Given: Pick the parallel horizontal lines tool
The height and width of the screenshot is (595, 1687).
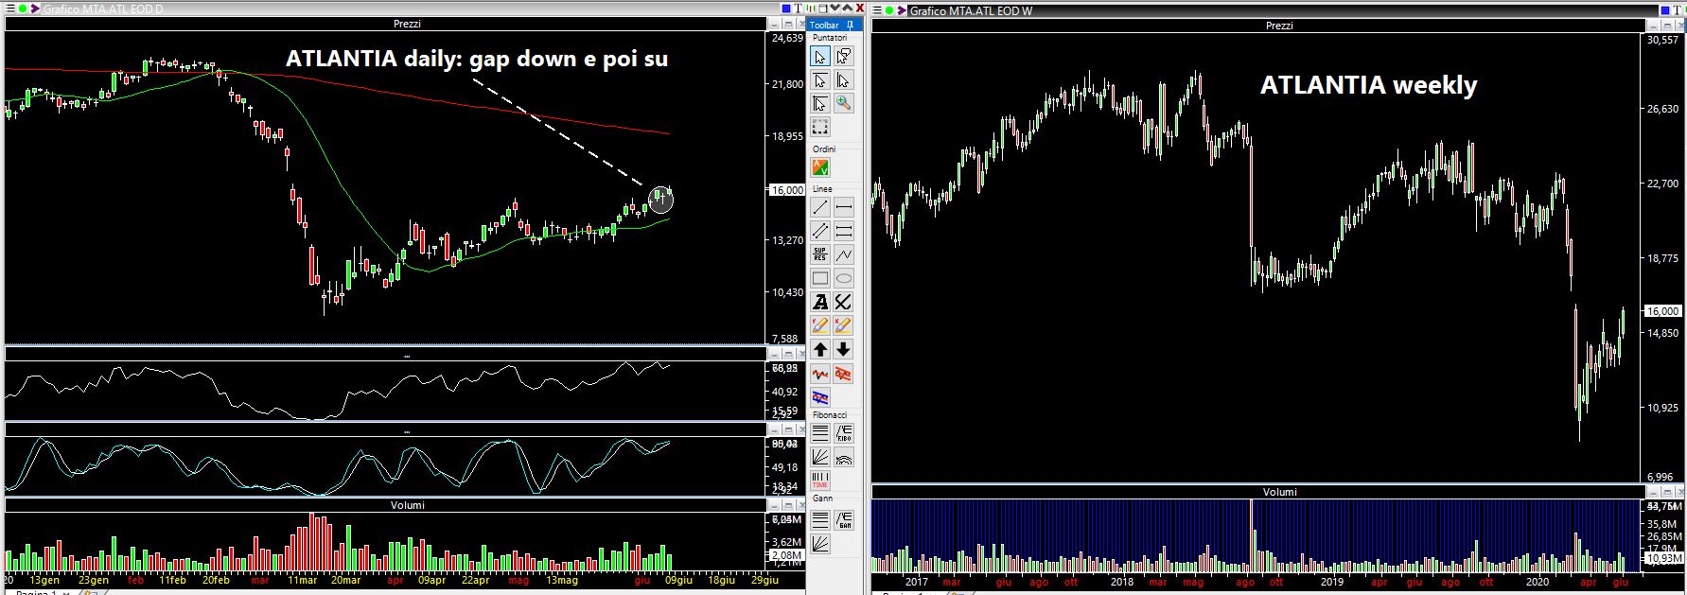Looking at the screenshot, I should [x=843, y=231].
